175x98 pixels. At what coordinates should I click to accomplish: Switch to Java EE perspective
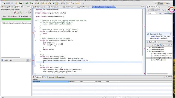coord(167,3)
